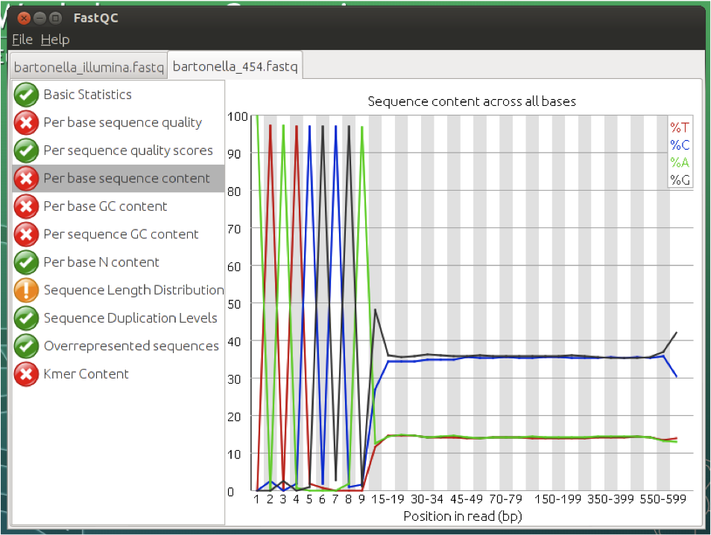Click the green check icon for Sequence Duplication Levels
The height and width of the screenshot is (535, 711).
pos(26,318)
